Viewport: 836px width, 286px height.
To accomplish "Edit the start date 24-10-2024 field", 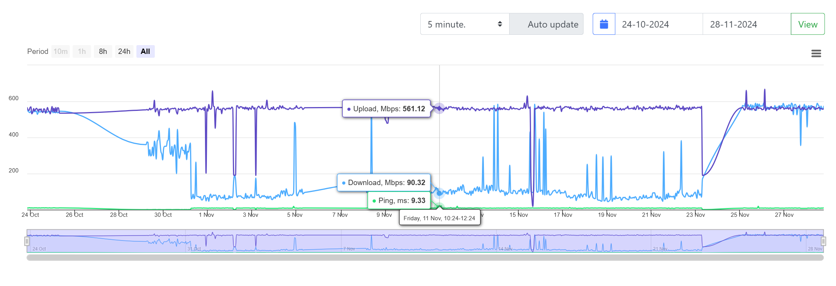I will (x=659, y=24).
